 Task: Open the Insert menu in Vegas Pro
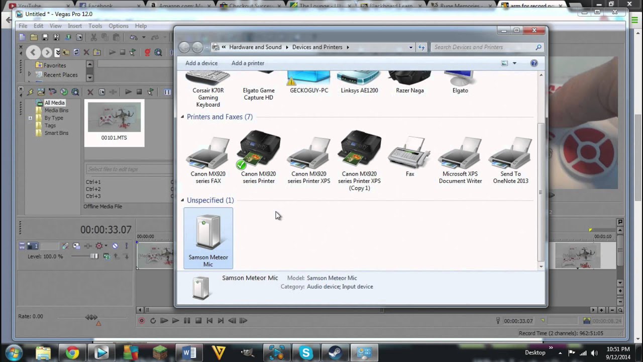(75, 26)
